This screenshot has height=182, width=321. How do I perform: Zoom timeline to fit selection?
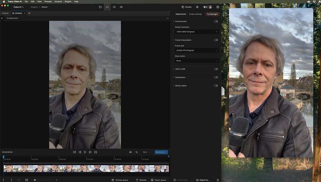click(27, 180)
